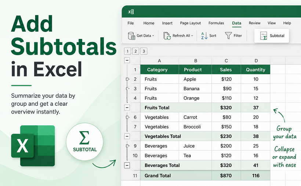Select row 4 header
This screenshot has width=301, height=186.
[135, 98]
